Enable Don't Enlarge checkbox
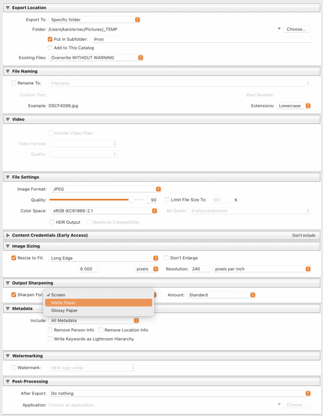323x416 pixels. [x=166, y=257]
